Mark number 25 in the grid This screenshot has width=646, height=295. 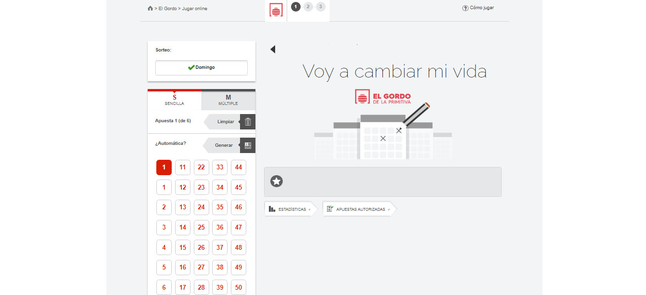pos(202,227)
